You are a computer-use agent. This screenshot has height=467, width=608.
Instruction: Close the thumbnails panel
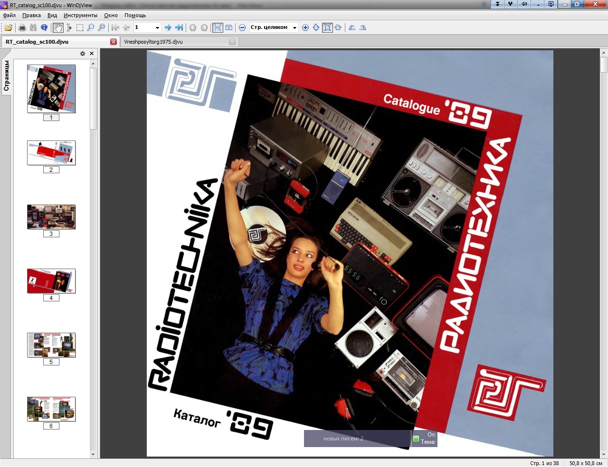[92, 54]
